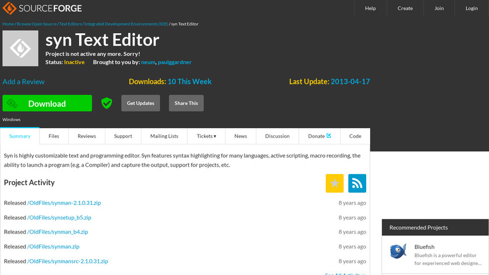Click Login in the top navigation

(472, 8)
